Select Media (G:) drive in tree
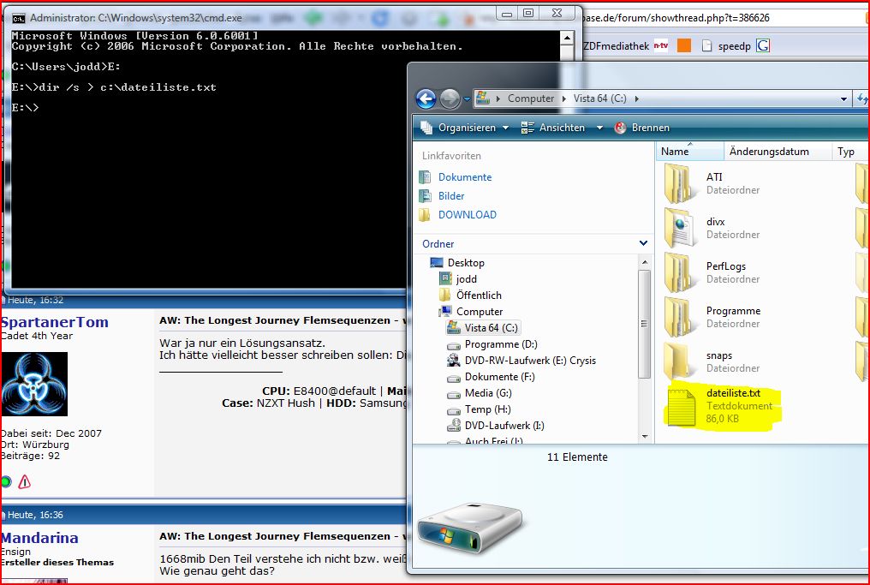 point(488,393)
